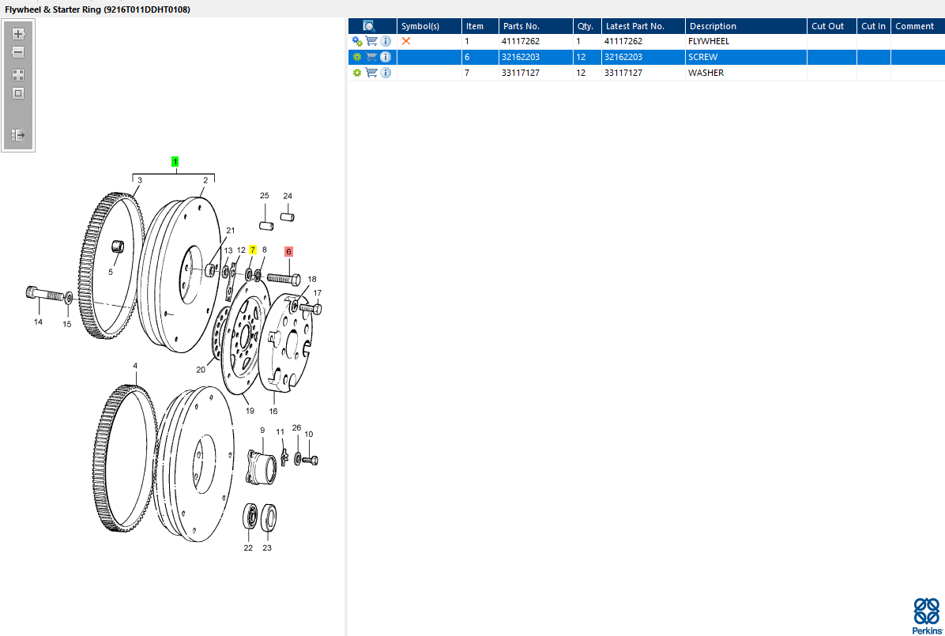Click the list export arrow icon

click(x=18, y=134)
